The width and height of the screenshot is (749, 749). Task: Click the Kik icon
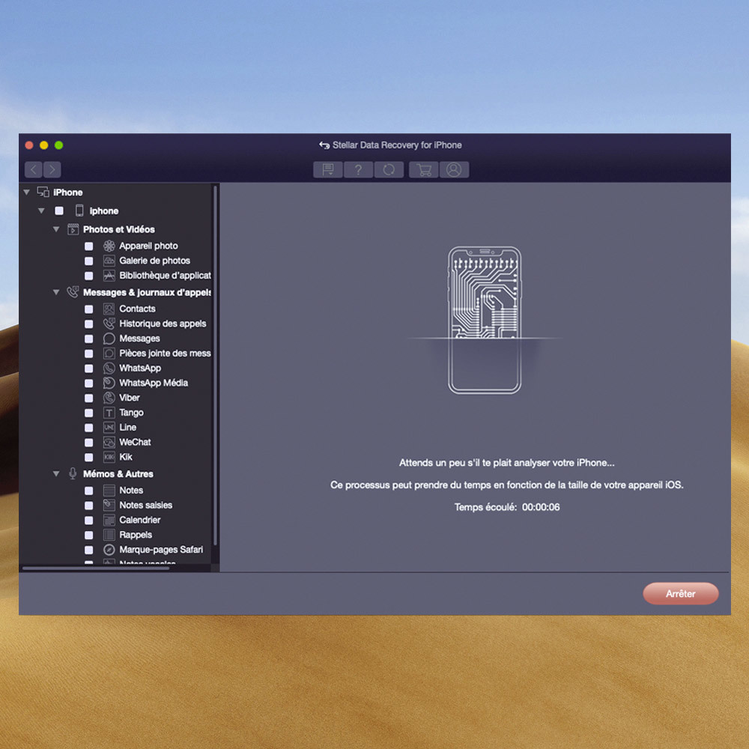tap(109, 457)
